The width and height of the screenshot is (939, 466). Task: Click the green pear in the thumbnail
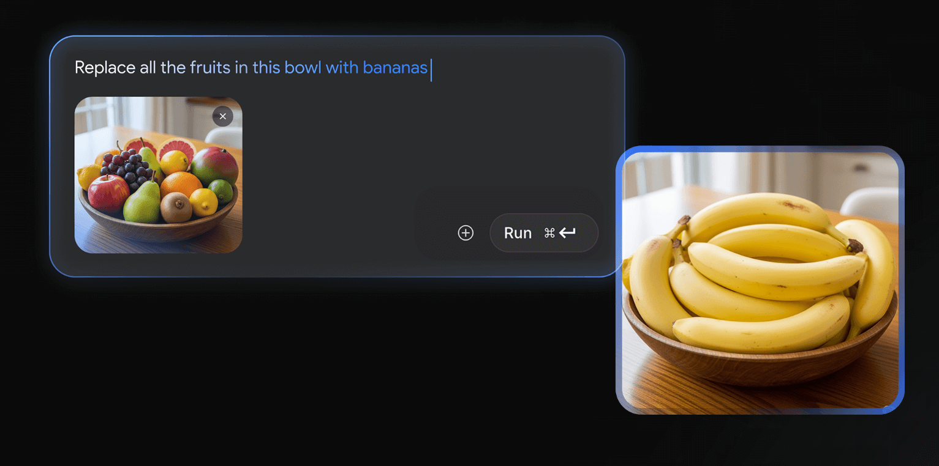click(x=142, y=203)
